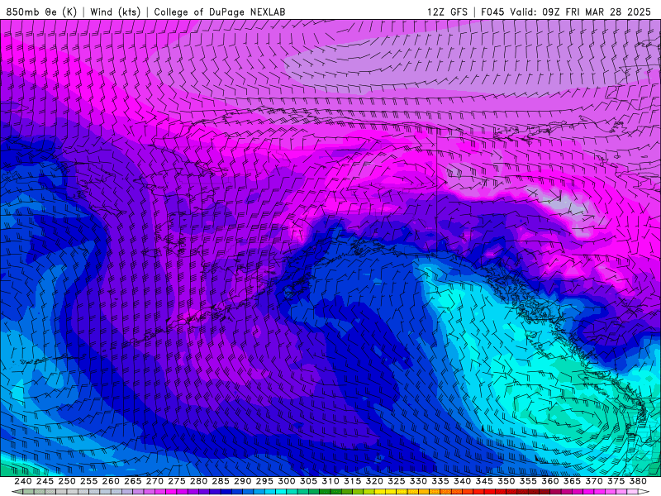Click the 330 color scale value
Screen dimensions: 661x496
418,481
